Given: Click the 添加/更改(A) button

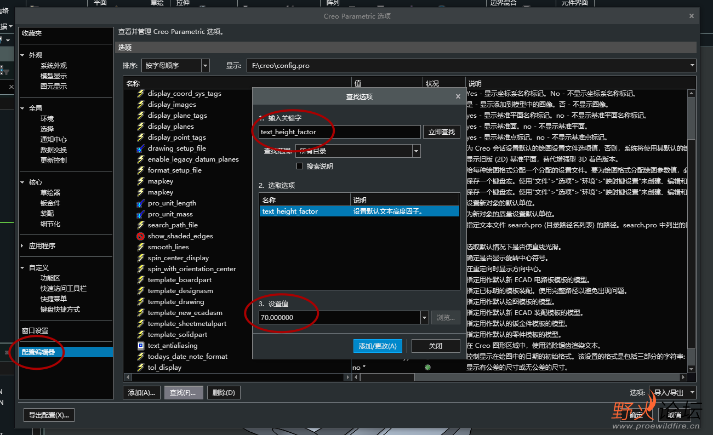Looking at the screenshot, I should coord(378,346).
